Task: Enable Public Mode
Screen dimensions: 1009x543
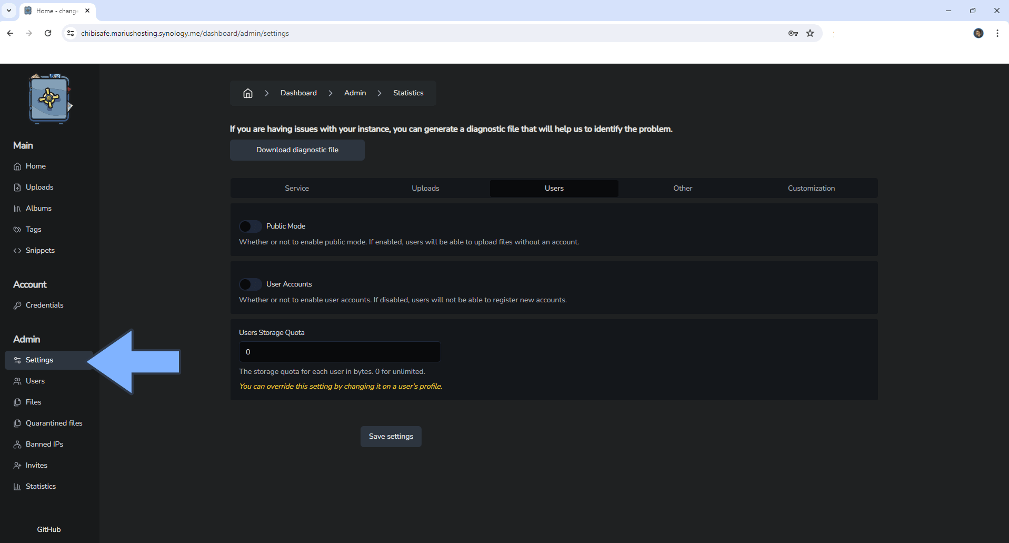Action: [x=251, y=226]
